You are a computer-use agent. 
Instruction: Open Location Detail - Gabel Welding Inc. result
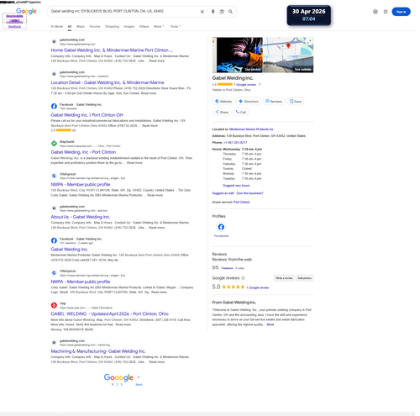point(108,82)
